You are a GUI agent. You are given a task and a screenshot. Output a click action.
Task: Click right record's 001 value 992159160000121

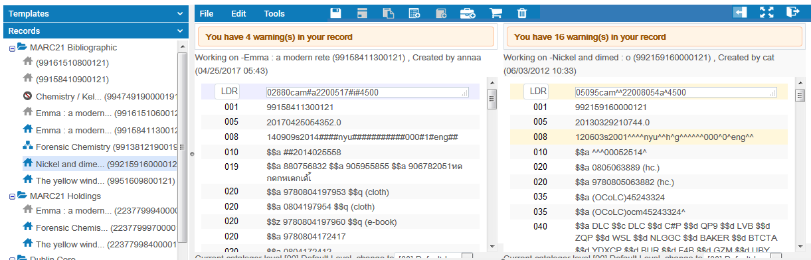(x=611, y=107)
